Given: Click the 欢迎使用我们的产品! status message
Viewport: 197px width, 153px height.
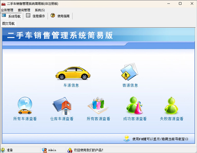Looking at the screenshot, I should tap(88, 150).
